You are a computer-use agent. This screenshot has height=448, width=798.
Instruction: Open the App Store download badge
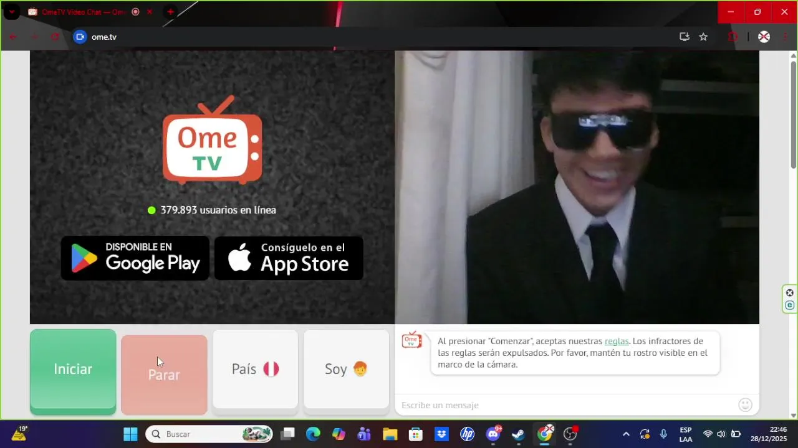click(x=289, y=258)
